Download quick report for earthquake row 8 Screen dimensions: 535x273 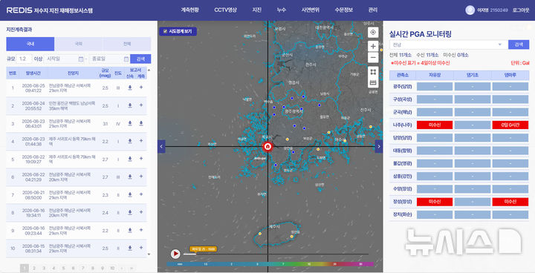click(130, 212)
